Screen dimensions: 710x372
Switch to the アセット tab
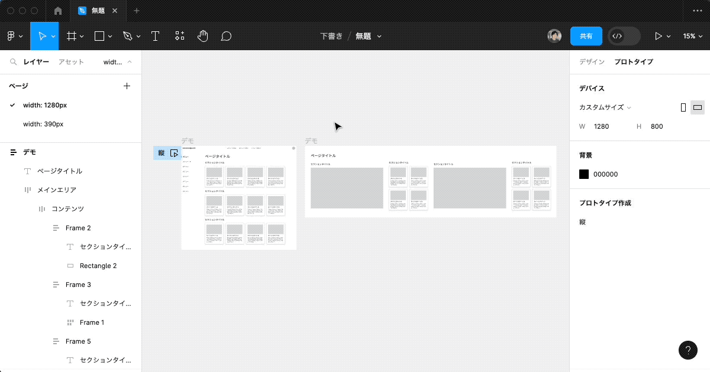(x=71, y=61)
